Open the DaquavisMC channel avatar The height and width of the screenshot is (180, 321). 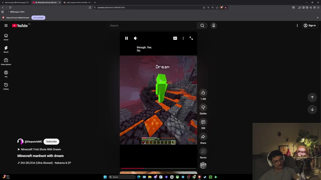tap(20, 141)
